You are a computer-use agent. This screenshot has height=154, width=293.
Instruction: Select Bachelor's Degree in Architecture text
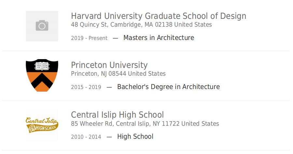point(168,87)
